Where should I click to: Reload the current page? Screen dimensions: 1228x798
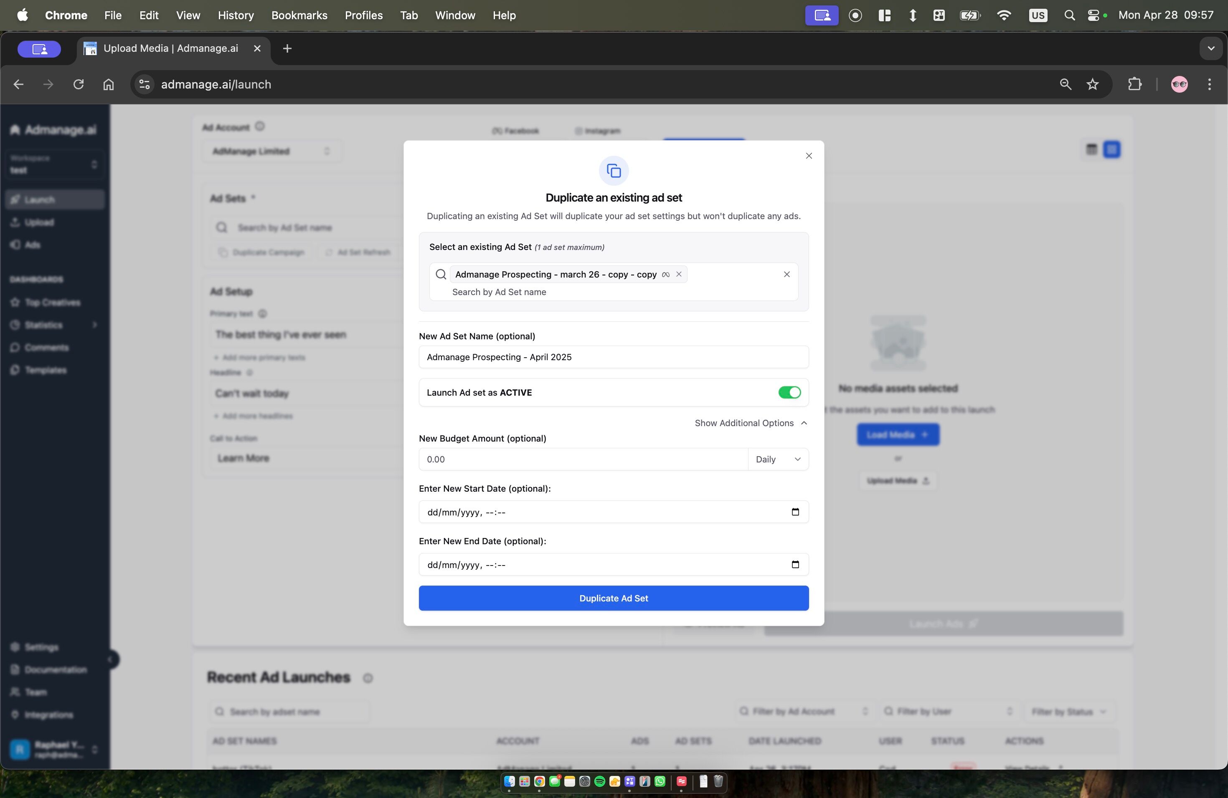[x=79, y=84]
